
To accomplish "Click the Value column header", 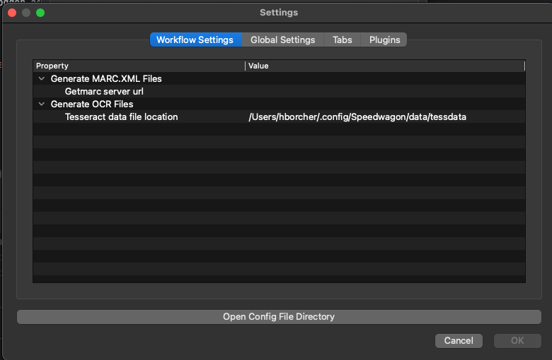I will (x=385, y=66).
